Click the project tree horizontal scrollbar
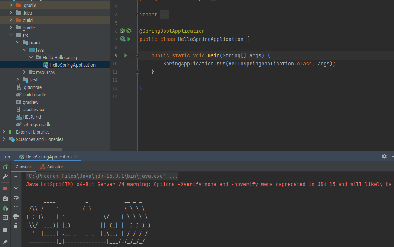This screenshot has height=247, width=394. click(32, 149)
